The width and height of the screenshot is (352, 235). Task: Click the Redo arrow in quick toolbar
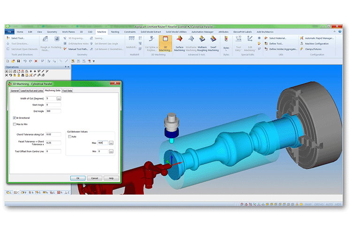pyautogui.click(x=31, y=61)
